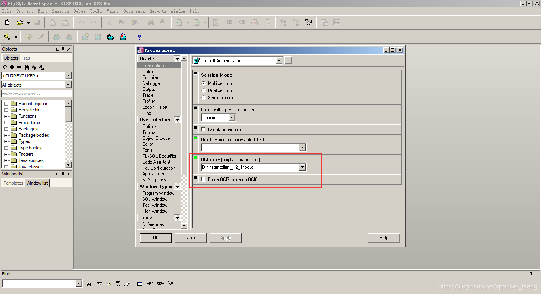Click the Print toolbar icon

pos(53,23)
